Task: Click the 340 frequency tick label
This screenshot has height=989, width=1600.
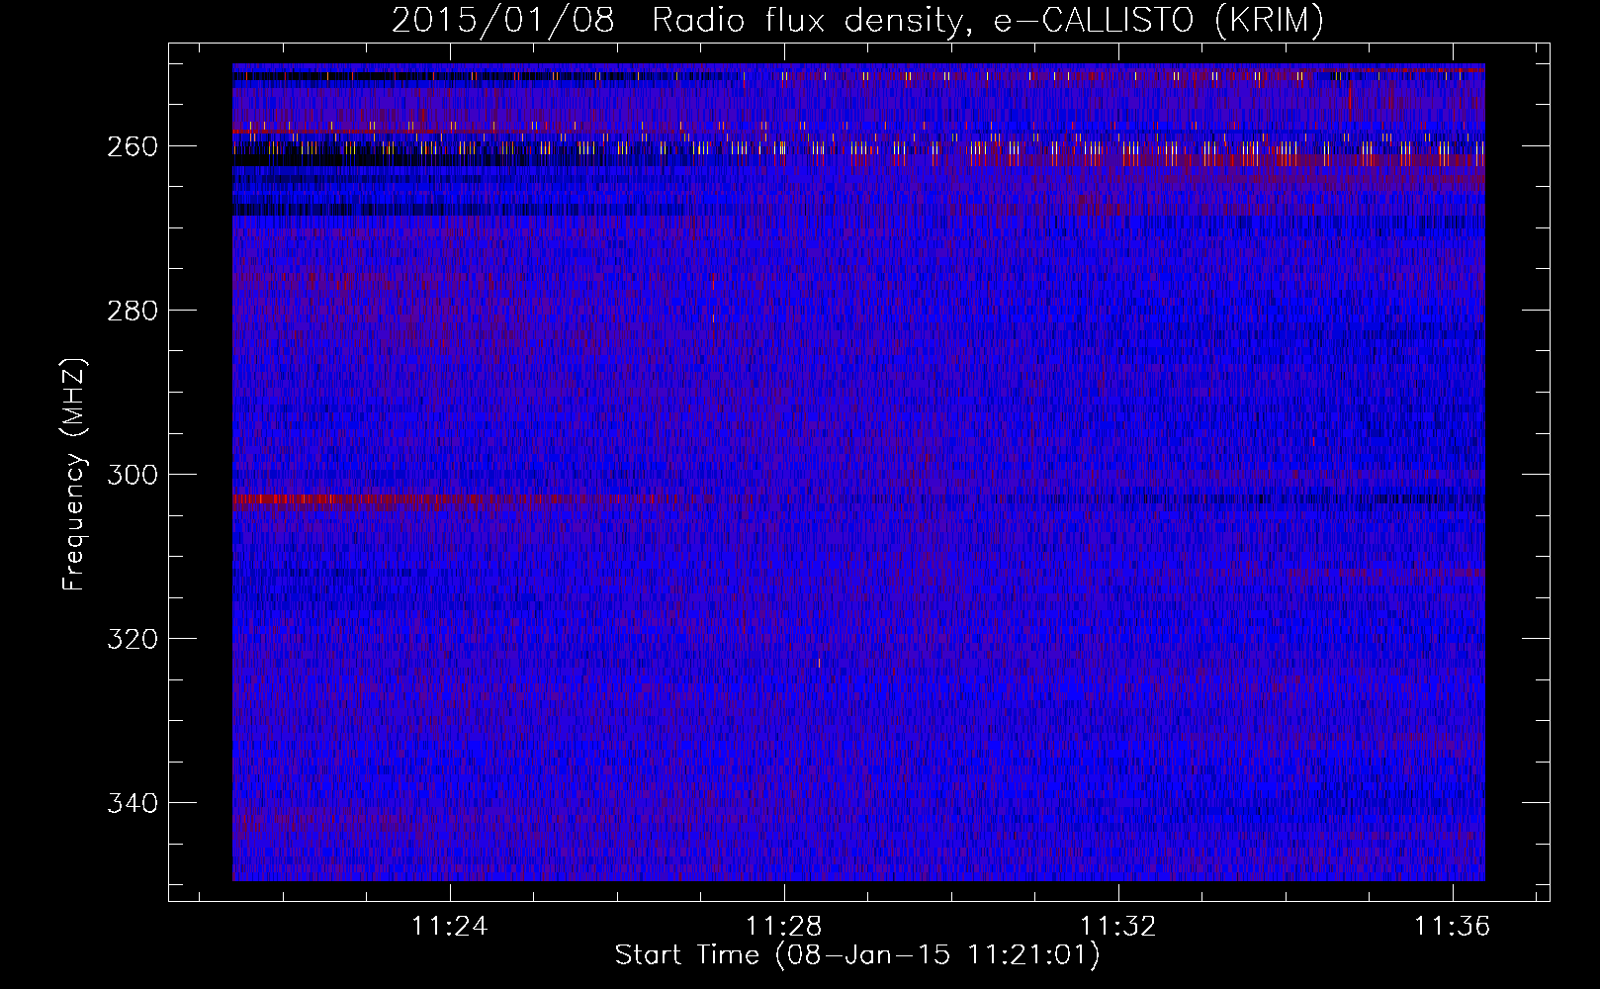Action: tap(132, 803)
